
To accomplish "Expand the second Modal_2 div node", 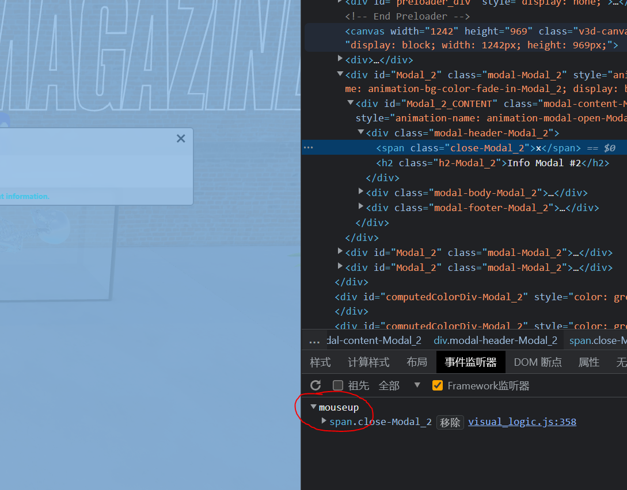I will (340, 251).
